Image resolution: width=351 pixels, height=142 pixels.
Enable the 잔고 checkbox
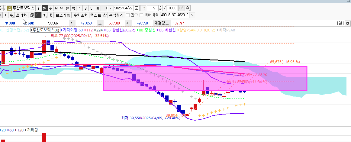pyautogui.click(x=128, y=15)
